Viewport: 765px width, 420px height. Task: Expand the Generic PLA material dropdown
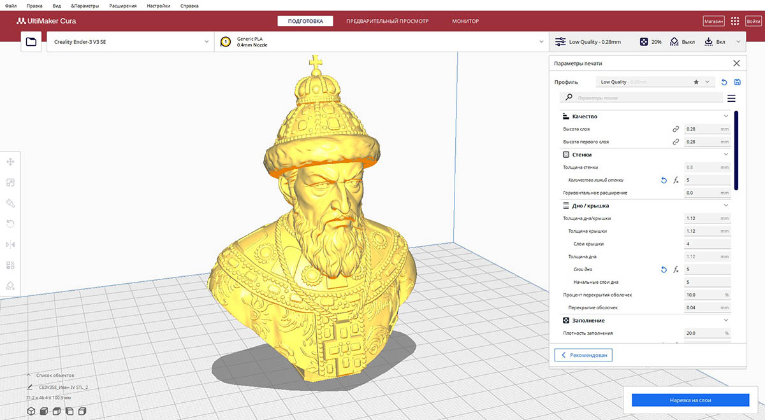click(x=381, y=42)
